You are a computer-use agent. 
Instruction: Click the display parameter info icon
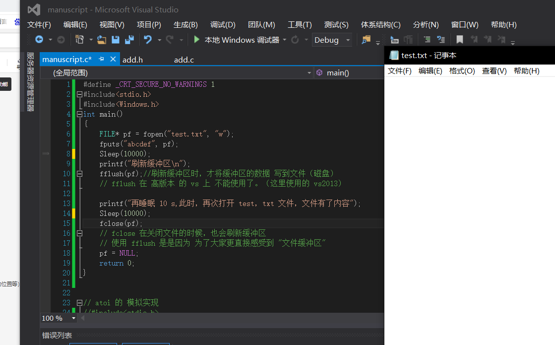click(x=409, y=40)
